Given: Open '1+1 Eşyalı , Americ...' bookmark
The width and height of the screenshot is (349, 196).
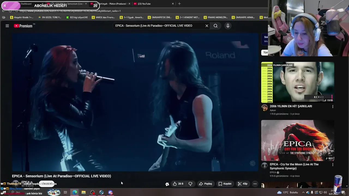Looking at the screenshot, I should (132, 17).
